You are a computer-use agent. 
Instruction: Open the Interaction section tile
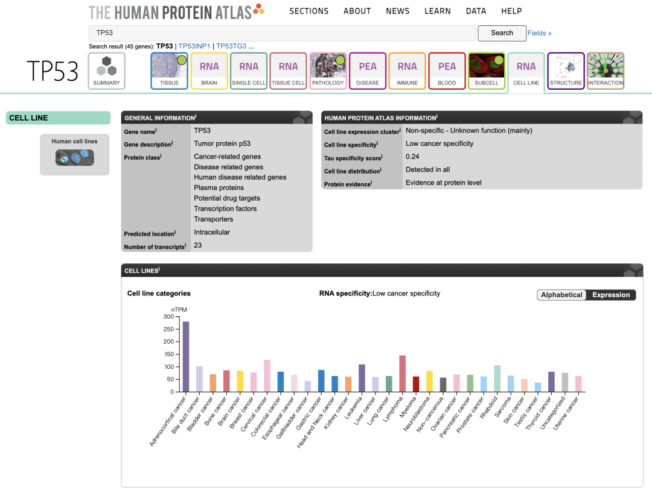606,71
